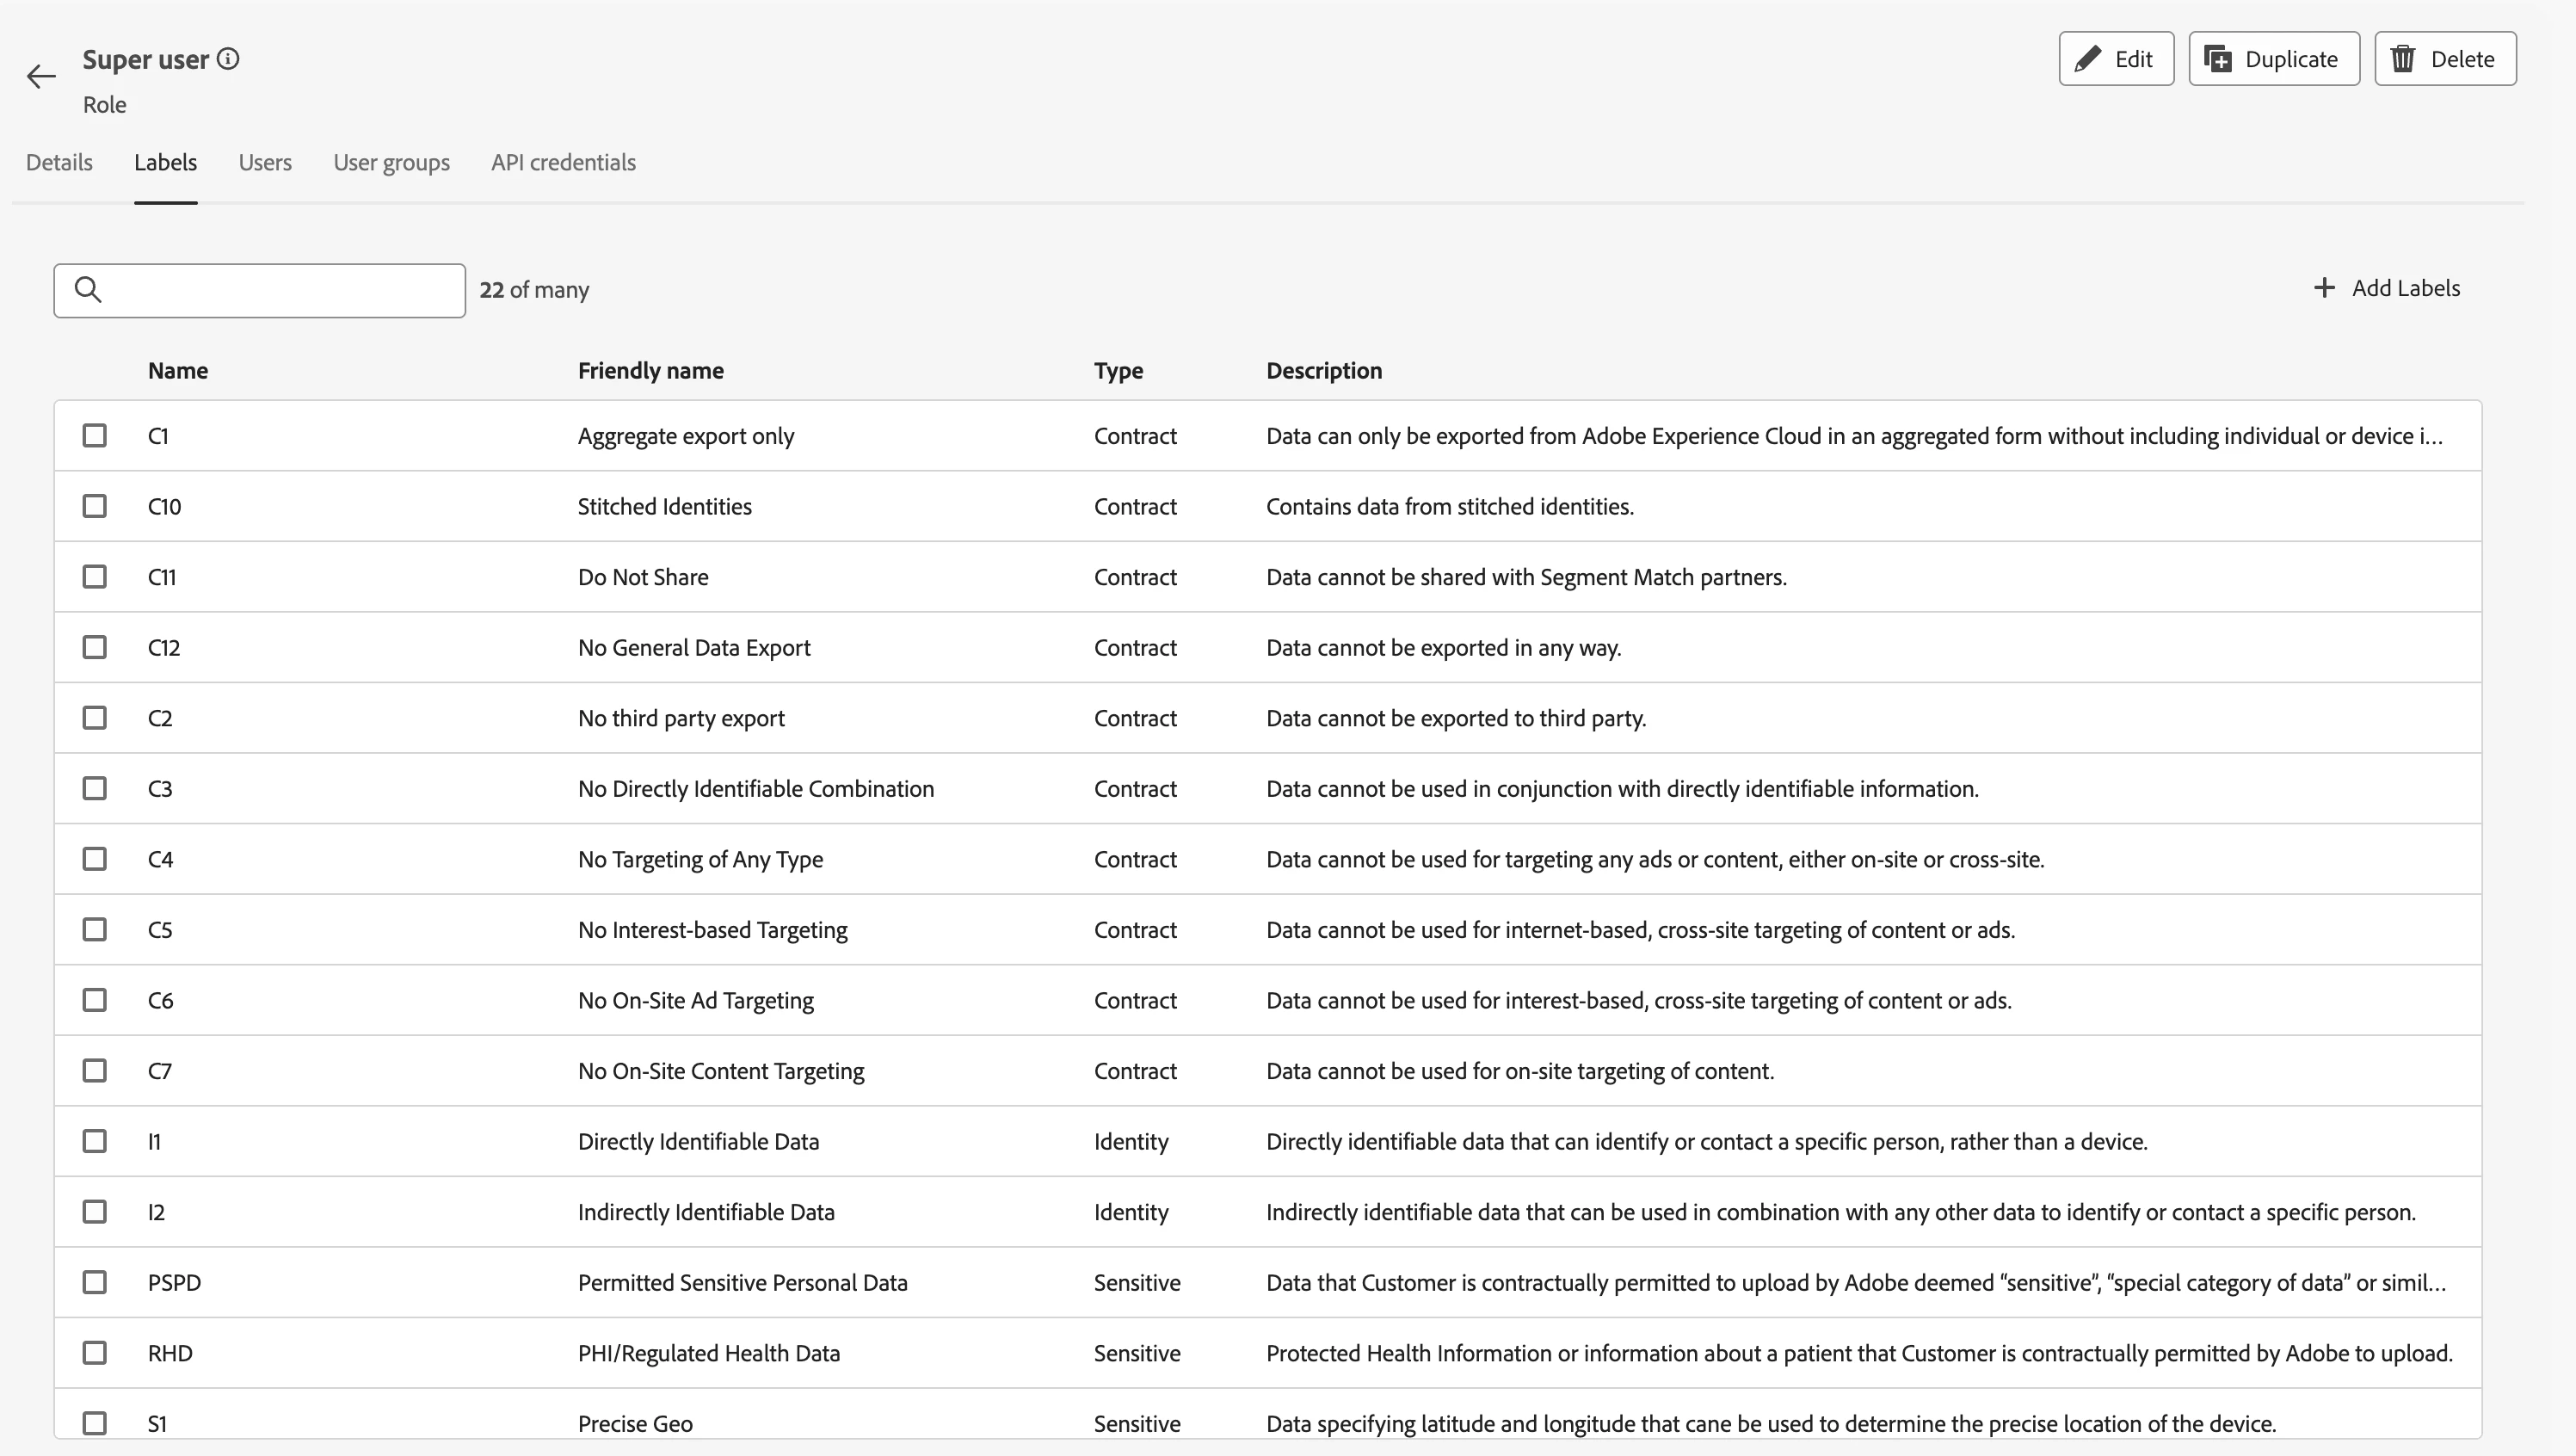Open the User groups tab

tap(391, 163)
